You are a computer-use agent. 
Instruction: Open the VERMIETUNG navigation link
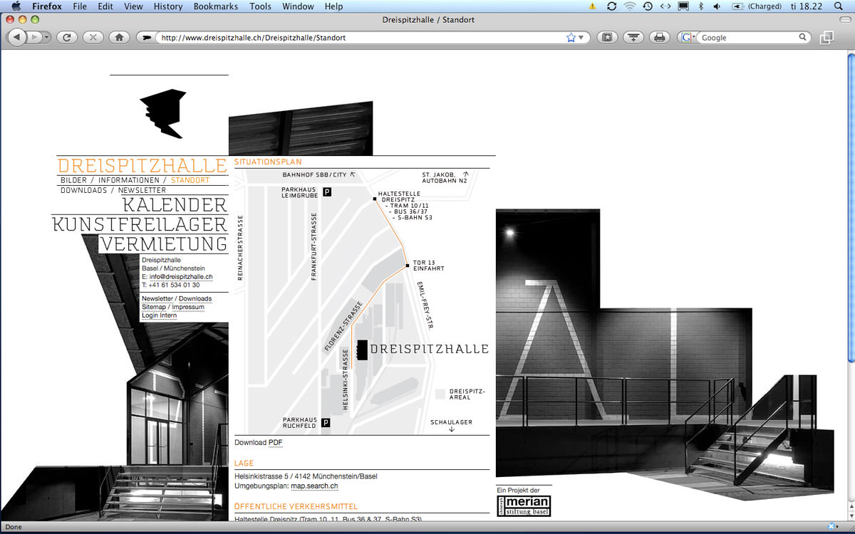coord(164,244)
